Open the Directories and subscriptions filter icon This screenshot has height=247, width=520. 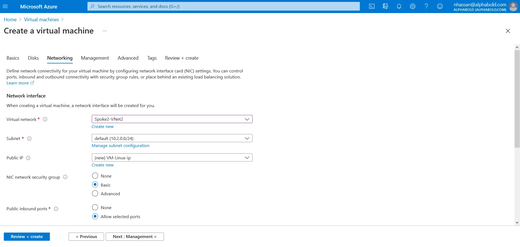coord(385,6)
